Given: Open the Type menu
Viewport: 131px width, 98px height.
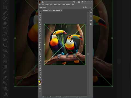Looking at the screenshot, I should click(x=51, y=4).
